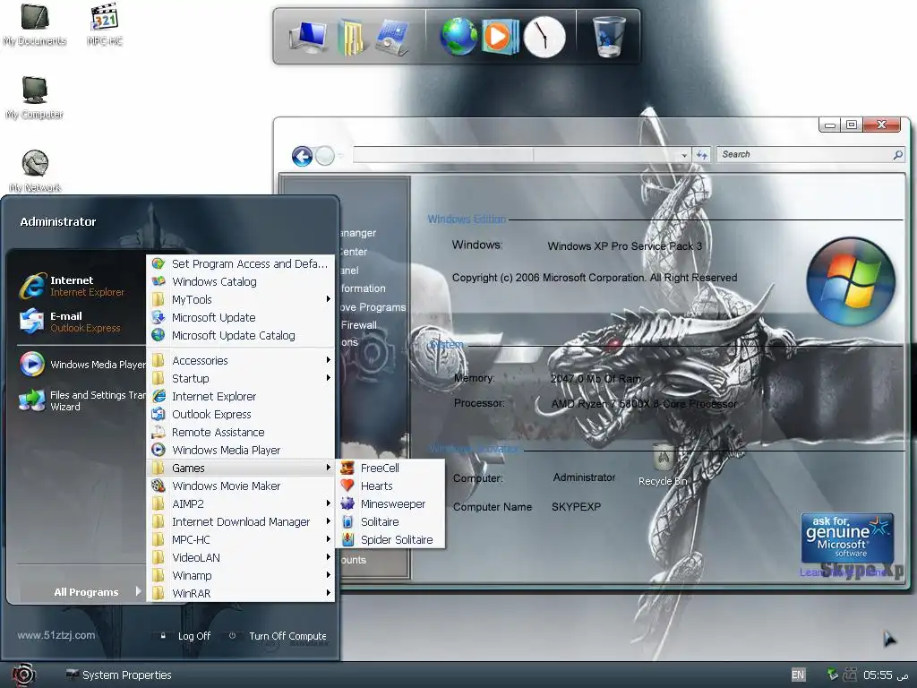Launch FreeCell game
The height and width of the screenshot is (688, 917).
tap(390, 468)
